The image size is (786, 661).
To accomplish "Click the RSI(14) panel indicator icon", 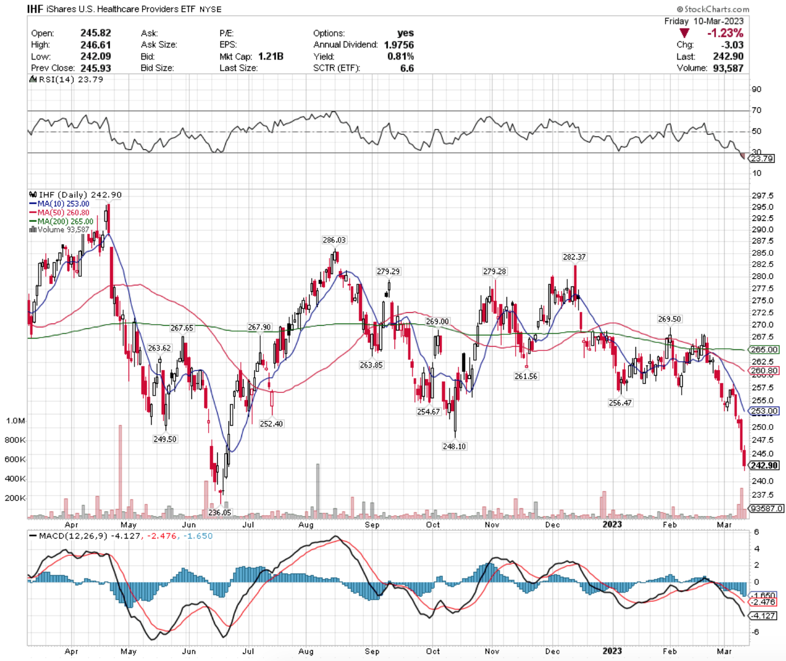I will tap(33, 80).
